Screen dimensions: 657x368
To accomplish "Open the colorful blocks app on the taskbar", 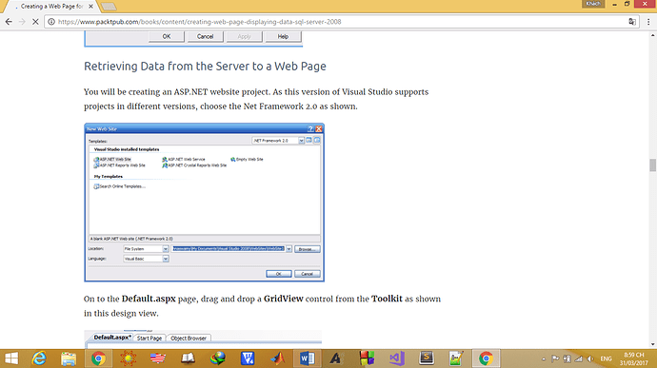I will 367,358.
